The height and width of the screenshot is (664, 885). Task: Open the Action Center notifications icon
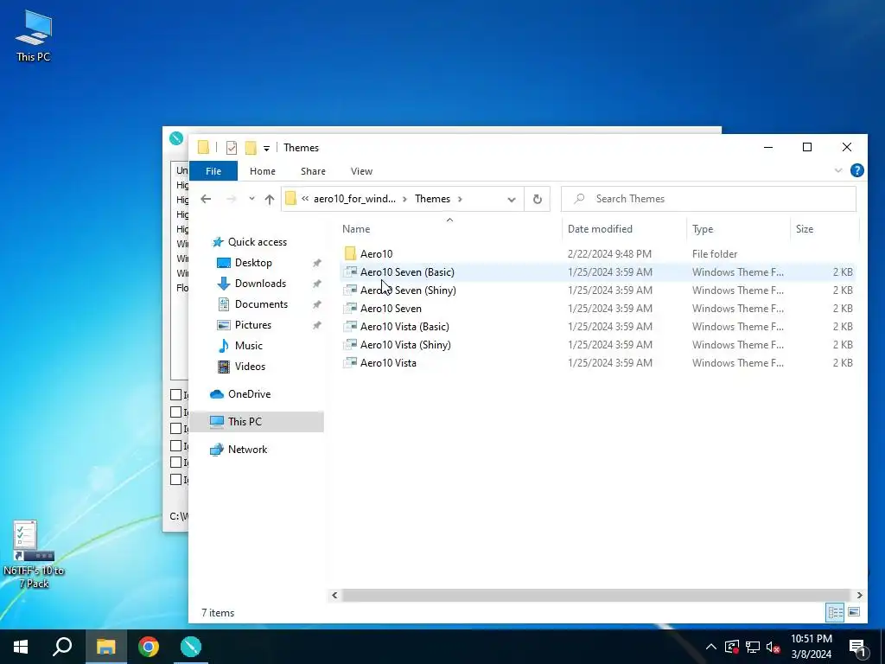click(858, 648)
